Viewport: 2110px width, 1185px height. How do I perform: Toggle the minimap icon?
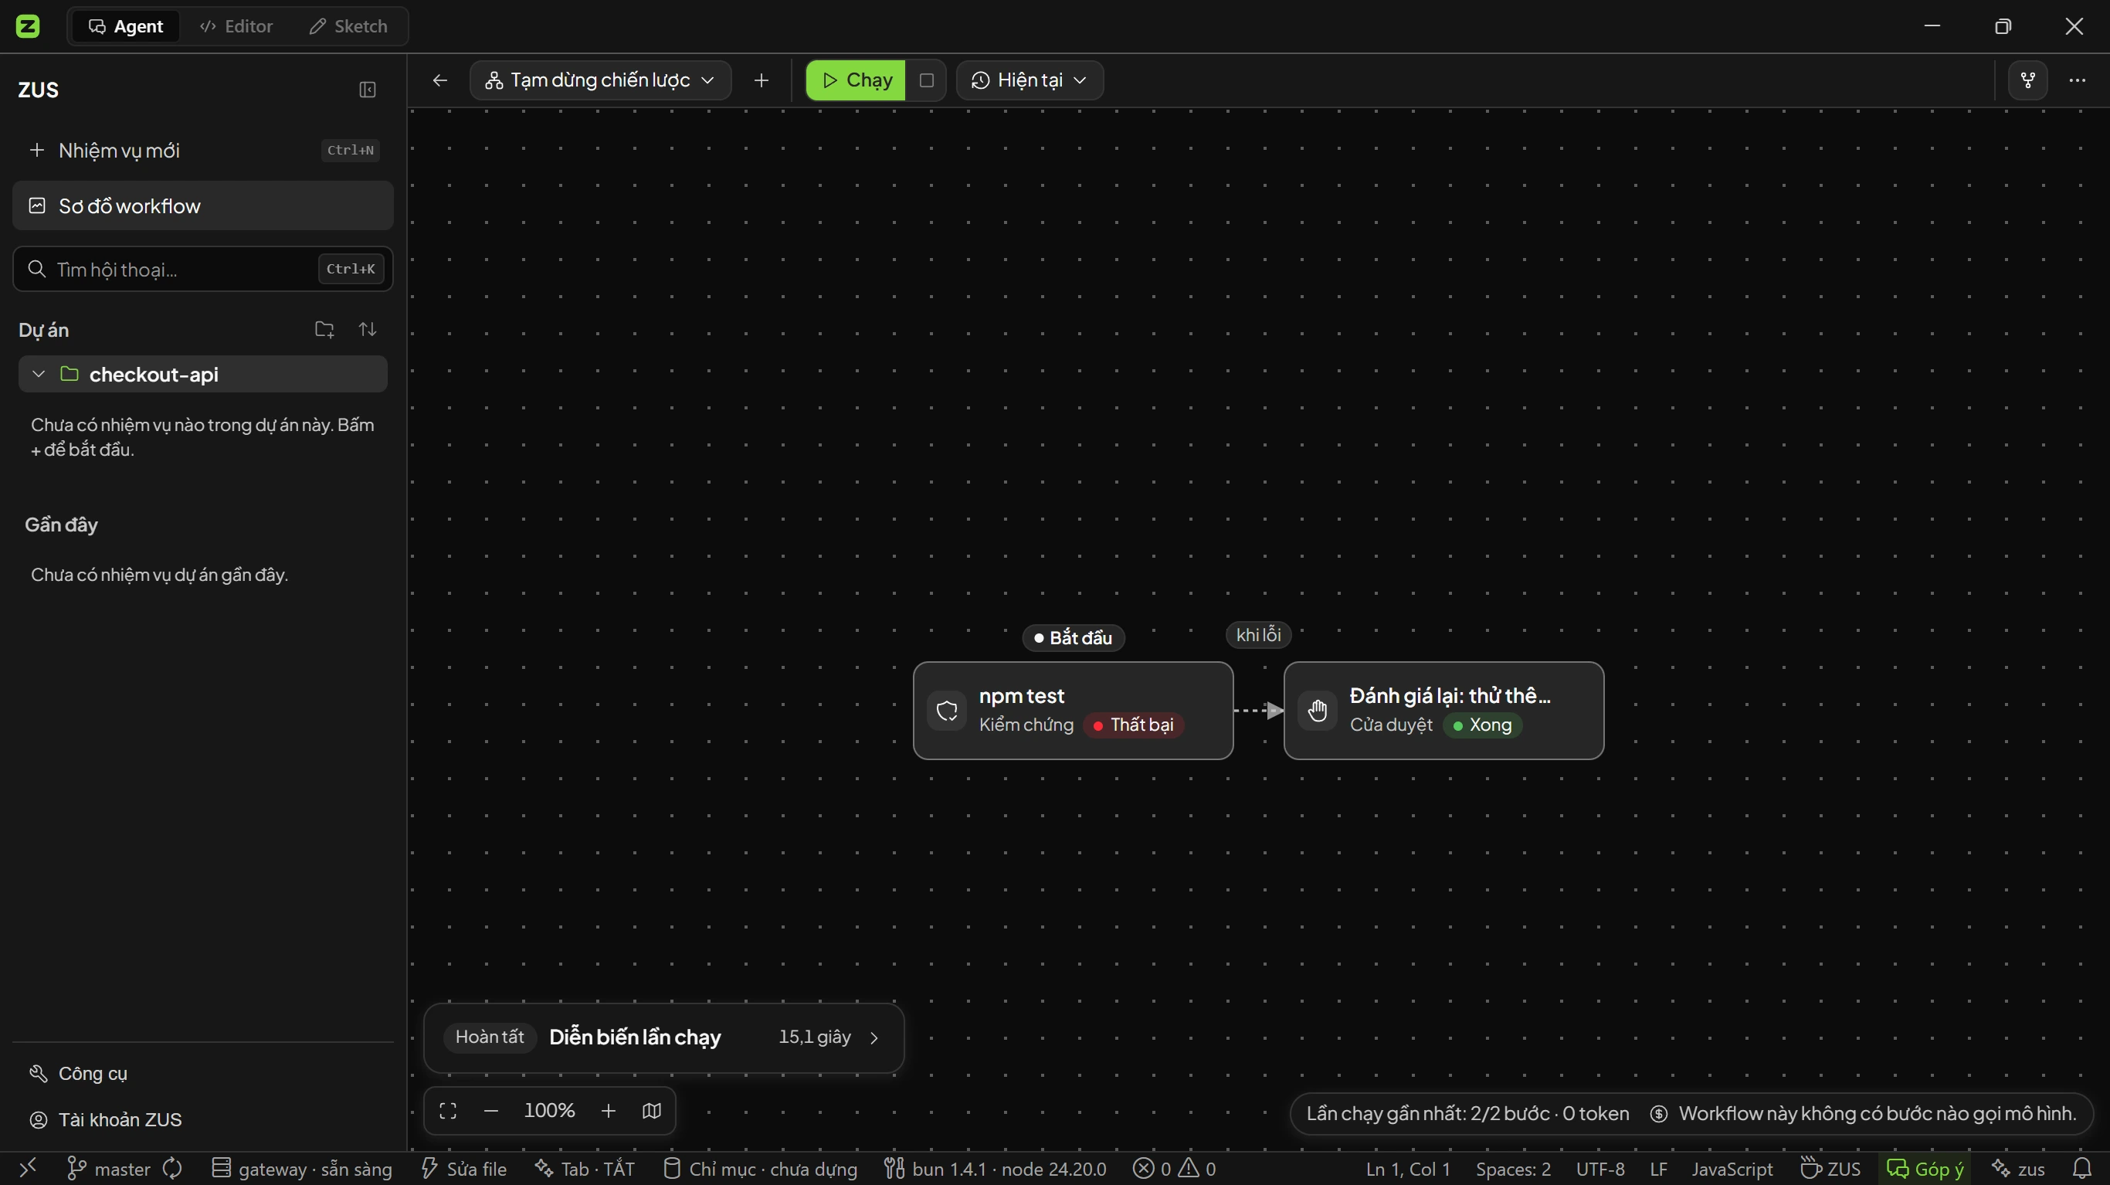point(652,1112)
